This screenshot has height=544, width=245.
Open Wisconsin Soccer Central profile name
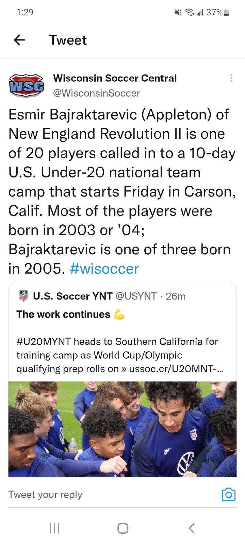click(x=115, y=78)
